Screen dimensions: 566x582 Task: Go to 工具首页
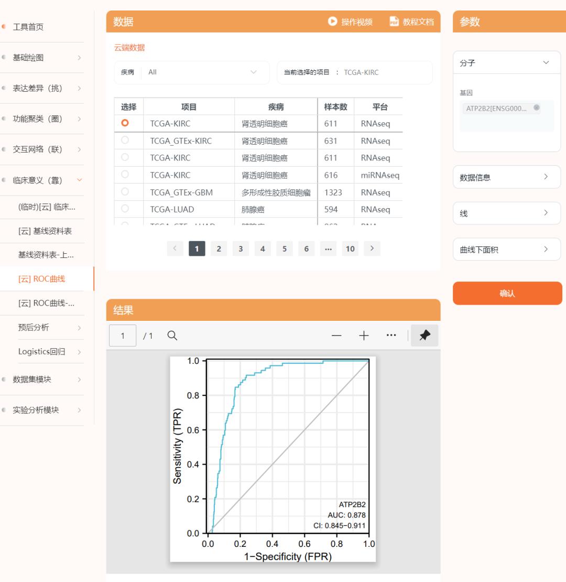pos(28,27)
